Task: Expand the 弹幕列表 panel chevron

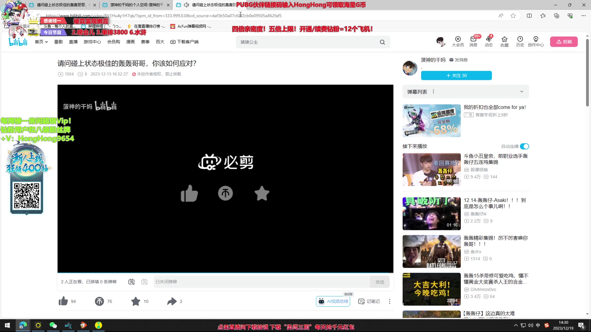Action: 521,91
